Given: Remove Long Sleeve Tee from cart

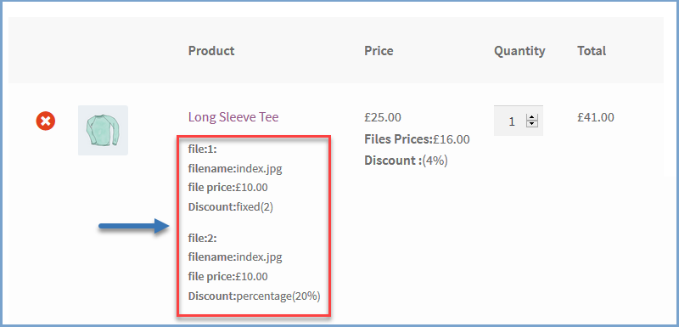Looking at the screenshot, I should [x=46, y=121].
